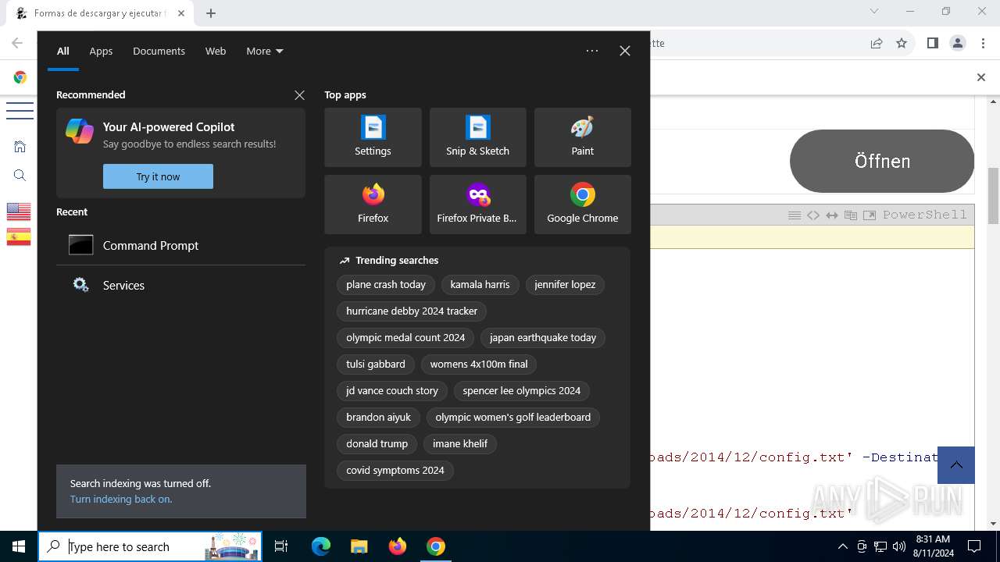This screenshot has width=1000, height=562.
Task: Open a new Chrome tab
Action: tap(211, 13)
